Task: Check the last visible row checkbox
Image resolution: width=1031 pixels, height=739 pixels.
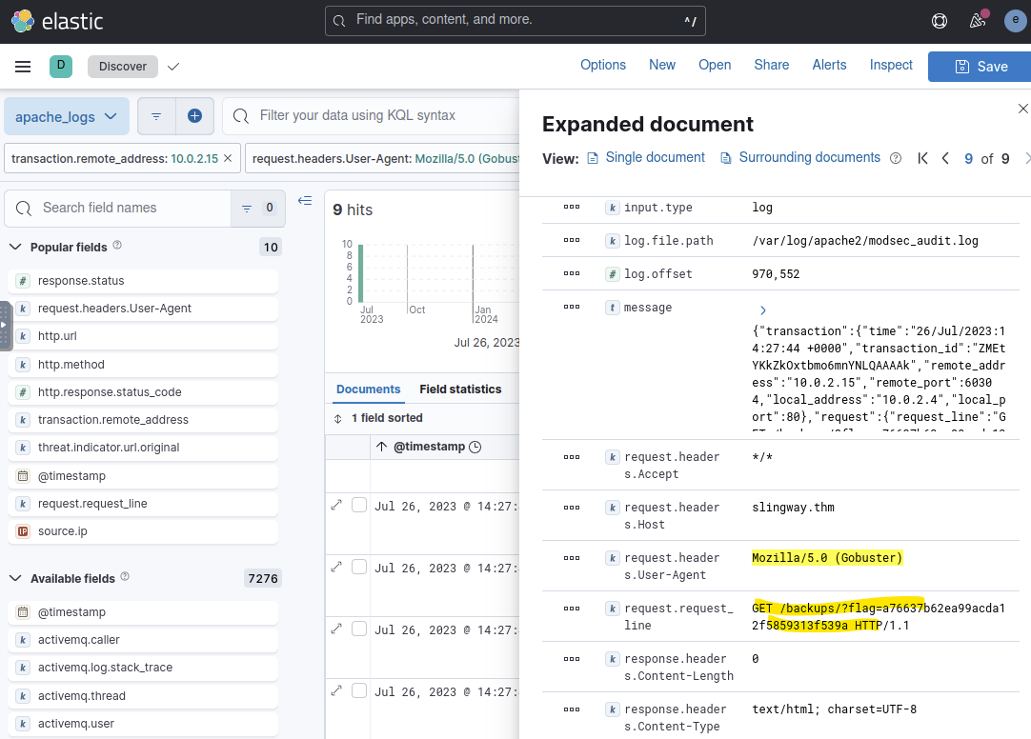Action: (x=359, y=690)
